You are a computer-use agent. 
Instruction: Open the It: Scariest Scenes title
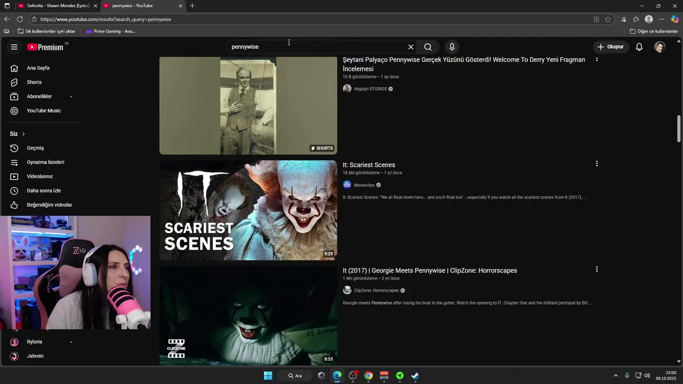369,165
